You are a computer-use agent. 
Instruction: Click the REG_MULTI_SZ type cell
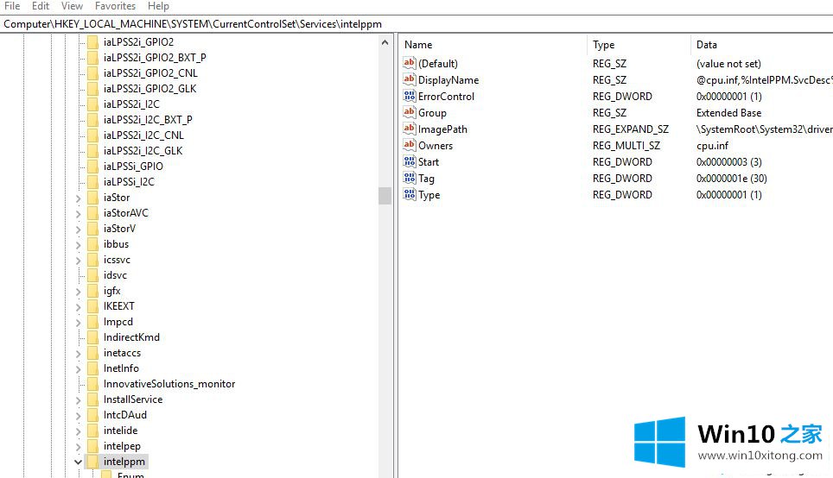coord(626,145)
